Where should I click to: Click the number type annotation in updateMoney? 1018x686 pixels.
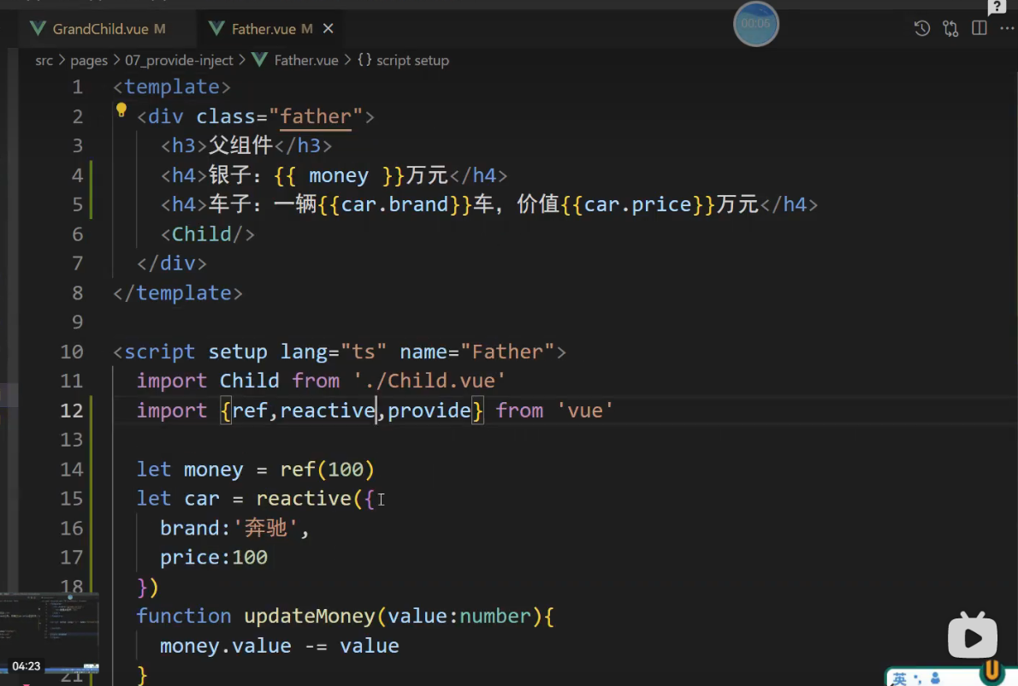[x=495, y=616]
